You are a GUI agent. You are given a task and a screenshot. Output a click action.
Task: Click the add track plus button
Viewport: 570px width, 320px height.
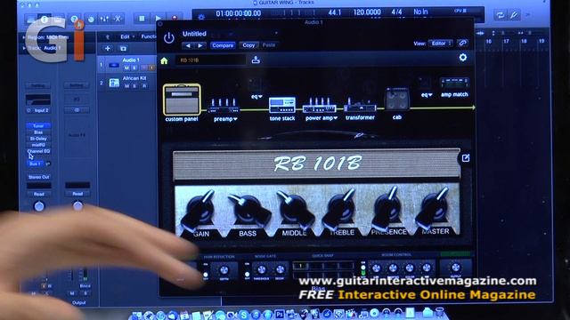click(x=108, y=48)
